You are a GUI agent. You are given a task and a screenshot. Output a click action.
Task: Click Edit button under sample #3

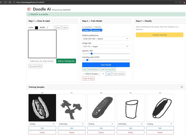[x=131, y=128]
